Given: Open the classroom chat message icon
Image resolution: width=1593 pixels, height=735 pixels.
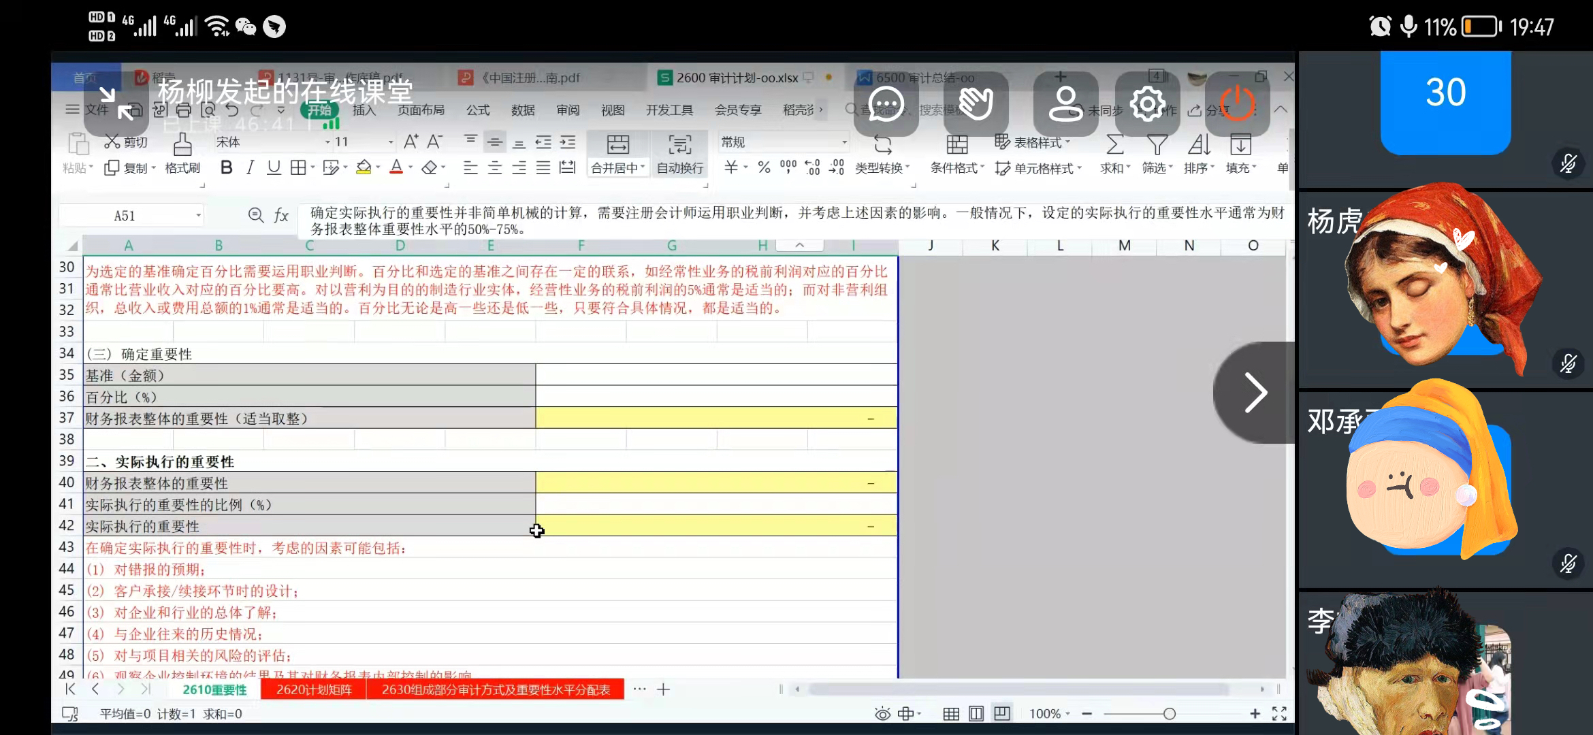Looking at the screenshot, I should pyautogui.click(x=886, y=104).
